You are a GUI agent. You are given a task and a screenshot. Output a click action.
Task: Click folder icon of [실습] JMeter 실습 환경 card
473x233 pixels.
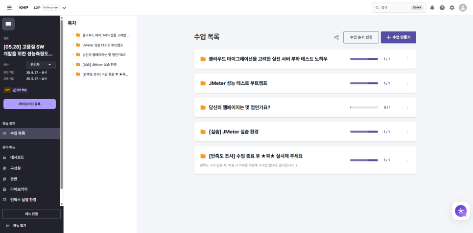coord(203,132)
